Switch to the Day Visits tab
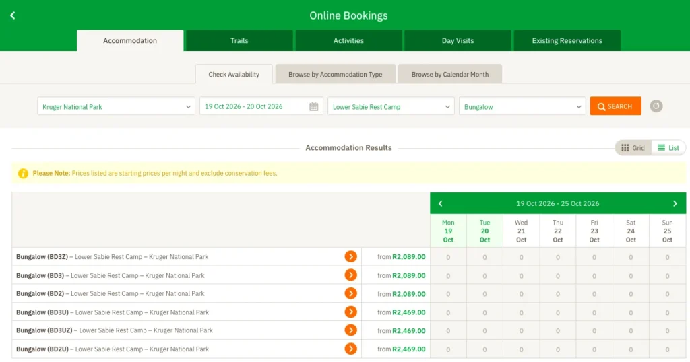Screen dimensions: 690x362 pos(458,40)
